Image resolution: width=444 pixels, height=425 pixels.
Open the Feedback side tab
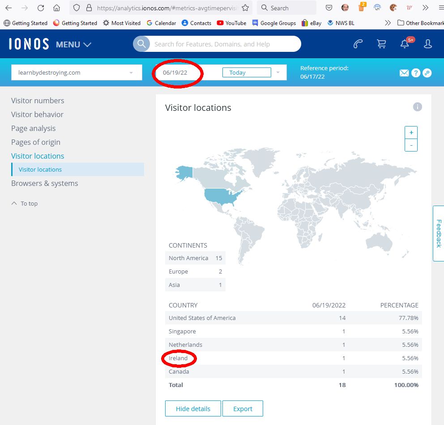point(438,233)
